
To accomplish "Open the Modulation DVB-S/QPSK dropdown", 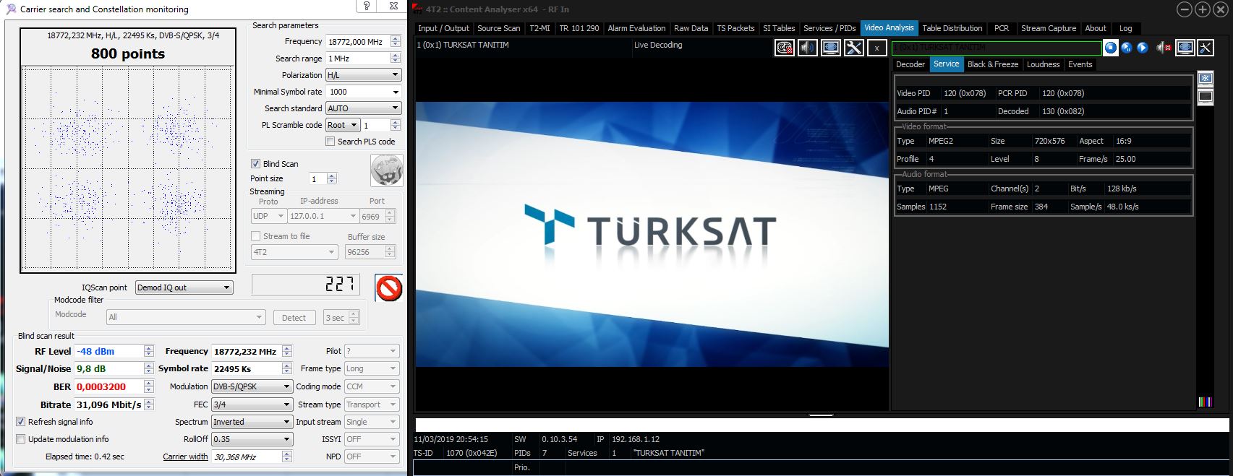I will pos(252,386).
